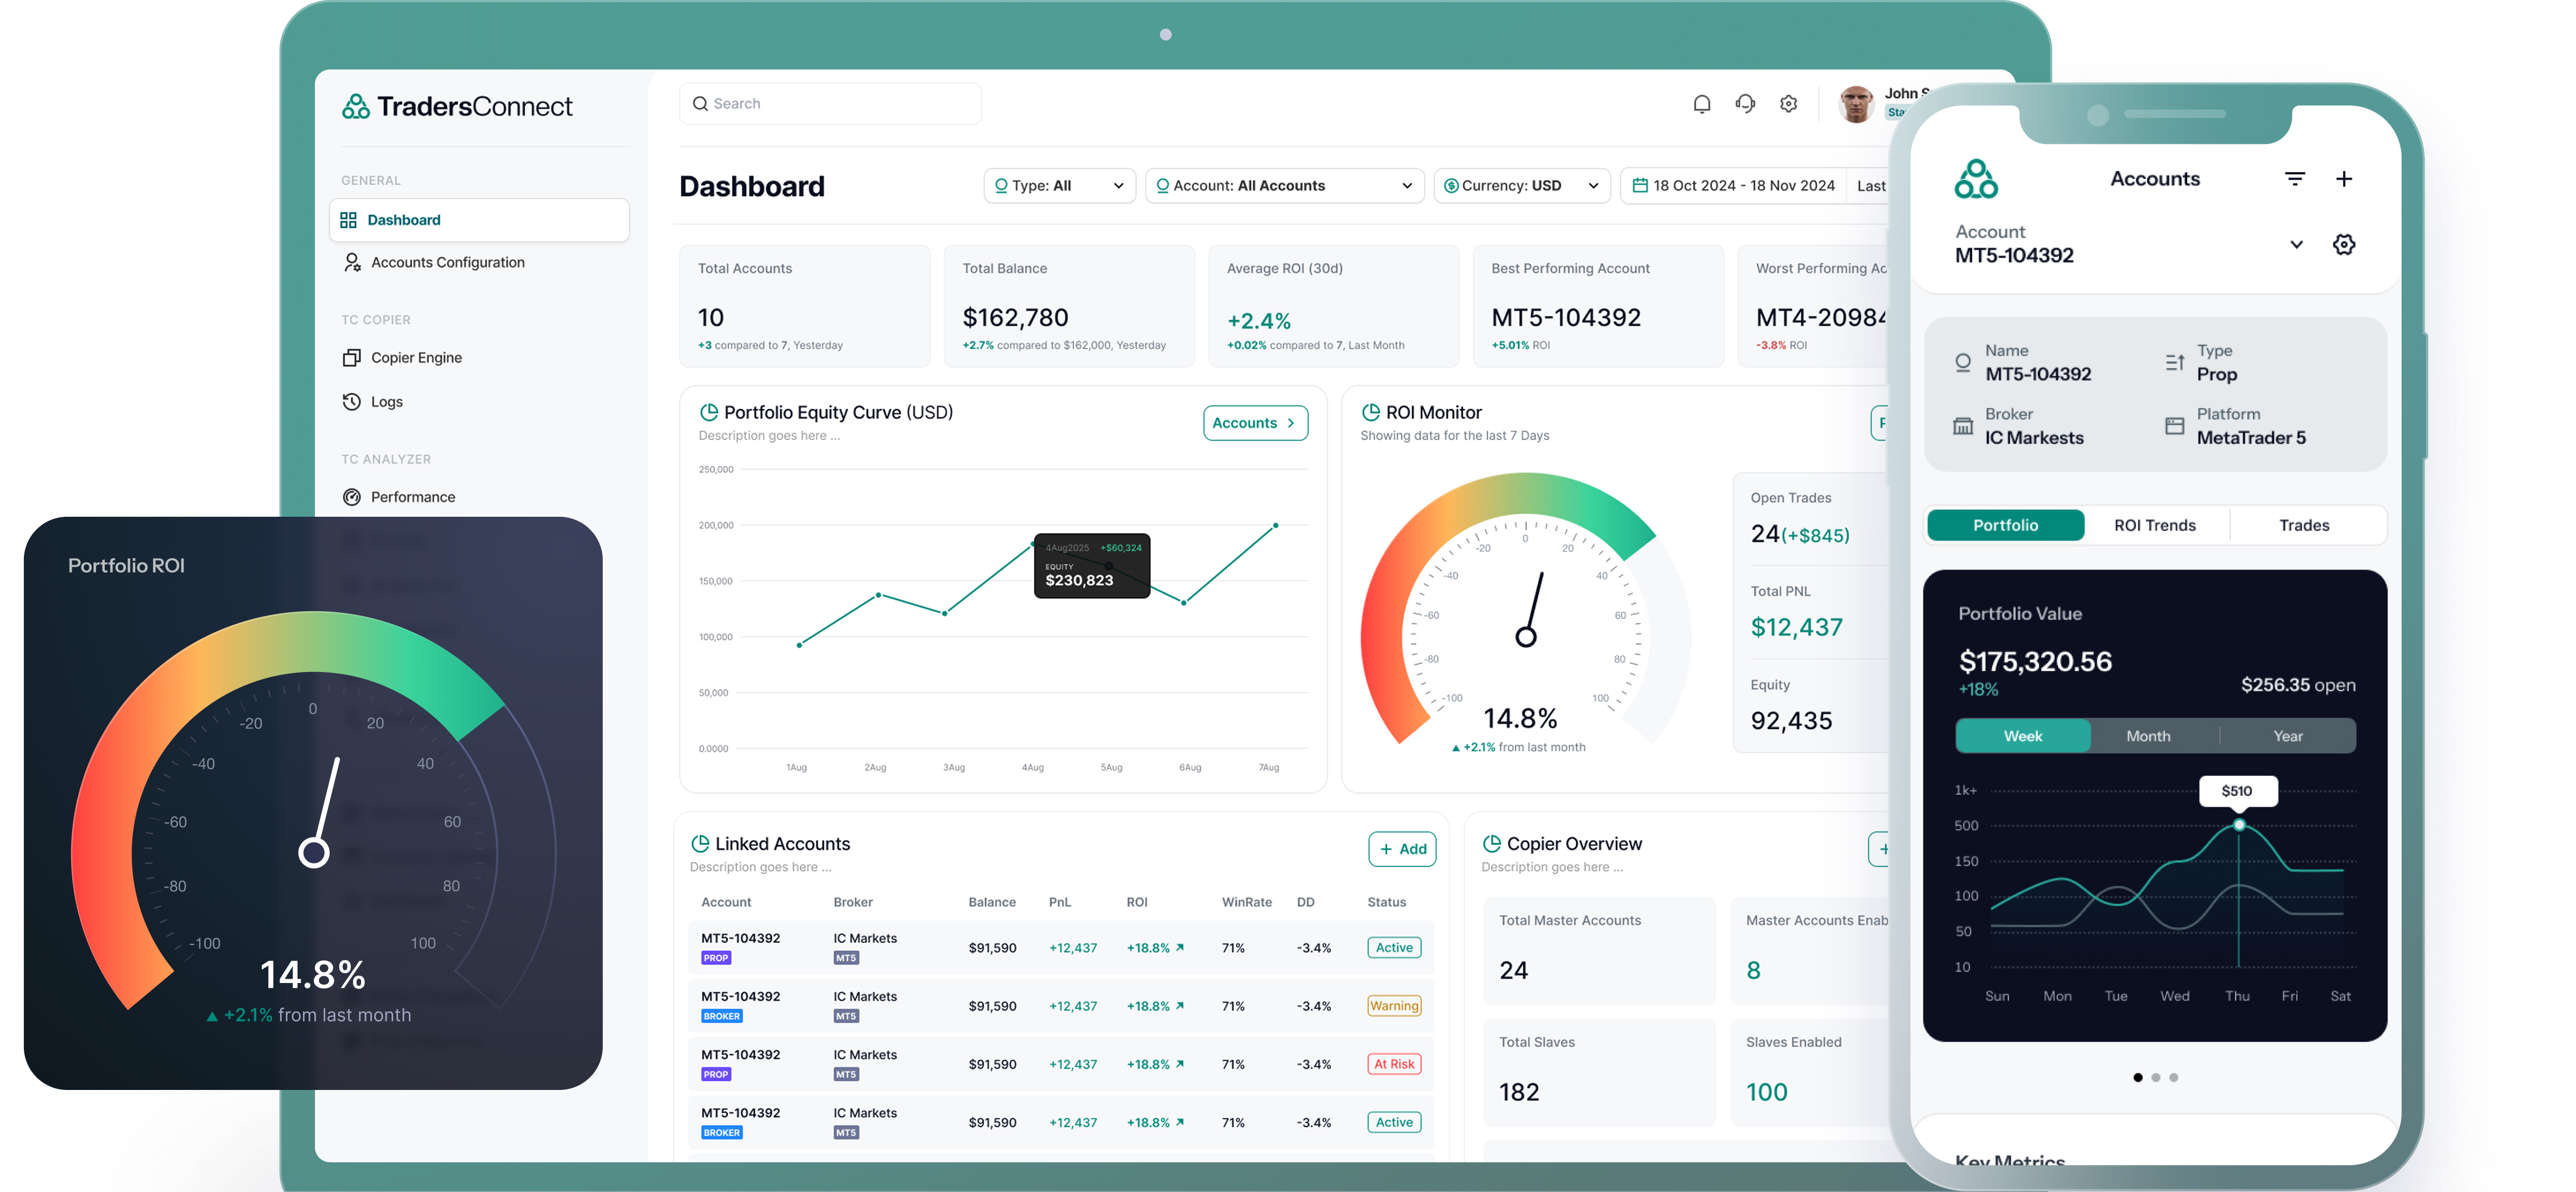The height and width of the screenshot is (1192, 2576).
Task: Open the gear icon next to account MT5-104392
Action: pos(2344,243)
